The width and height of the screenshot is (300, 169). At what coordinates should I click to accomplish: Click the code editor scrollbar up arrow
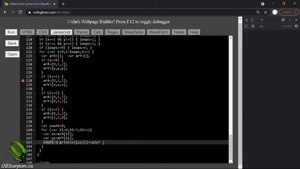pyautogui.click(x=231, y=38)
